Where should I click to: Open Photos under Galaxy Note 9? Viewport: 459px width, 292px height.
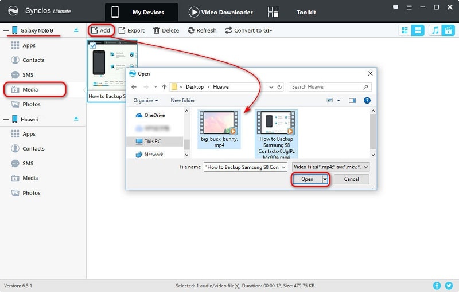(x=26, y=104)
